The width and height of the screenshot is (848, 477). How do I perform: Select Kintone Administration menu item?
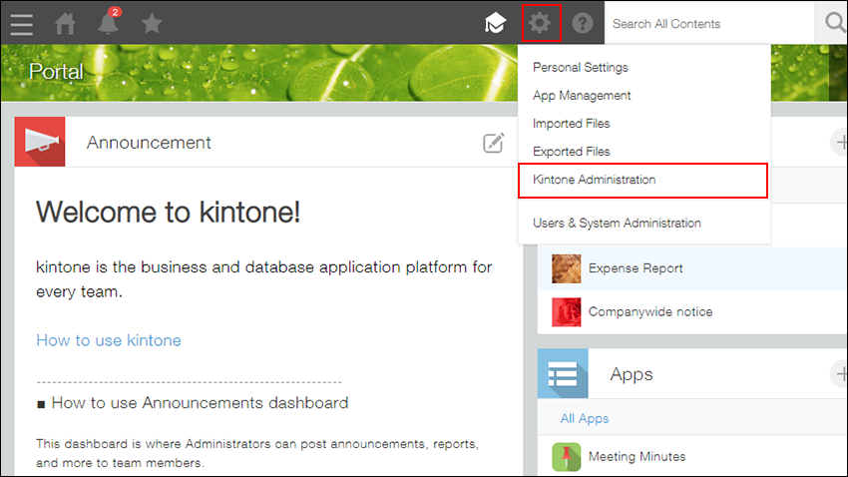coord(643,180)
